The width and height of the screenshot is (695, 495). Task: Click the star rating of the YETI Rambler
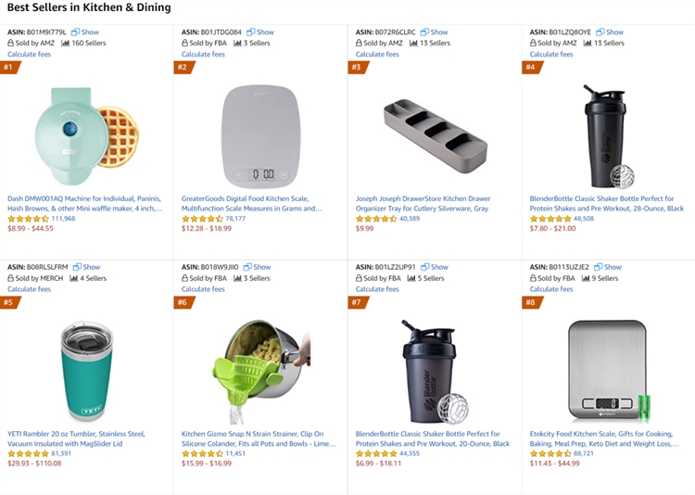28,453
